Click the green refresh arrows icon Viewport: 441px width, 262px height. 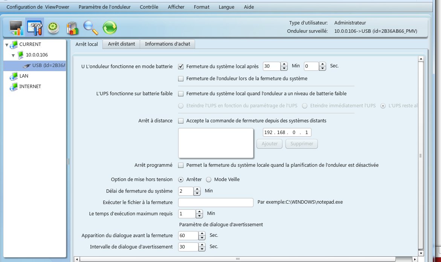[110, 27]
